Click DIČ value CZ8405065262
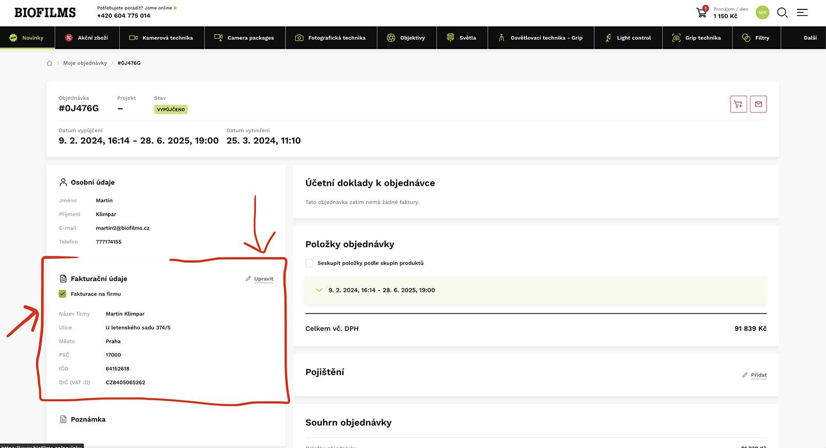 (125, 382)
